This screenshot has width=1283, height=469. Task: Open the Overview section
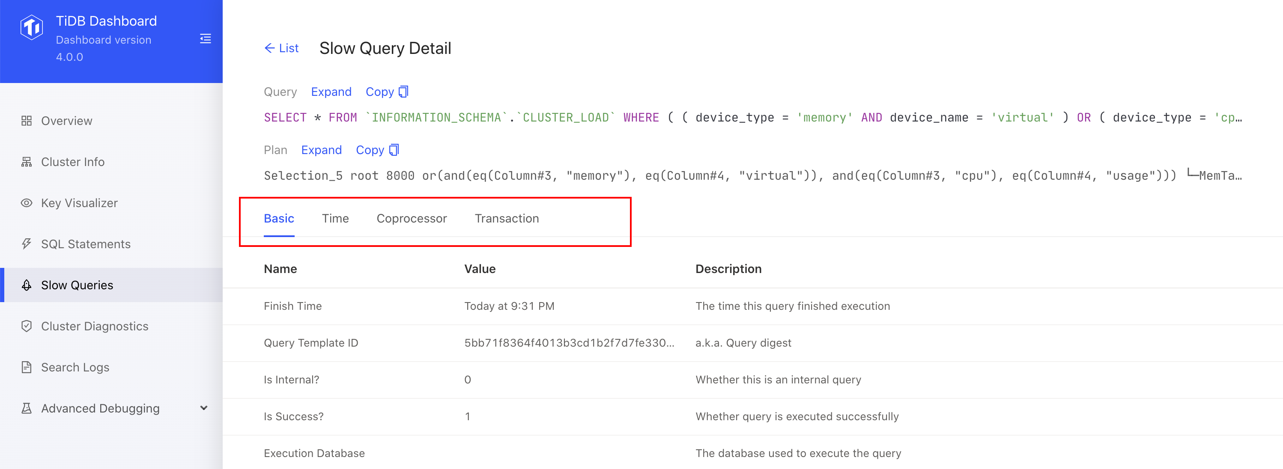point(66,120)
